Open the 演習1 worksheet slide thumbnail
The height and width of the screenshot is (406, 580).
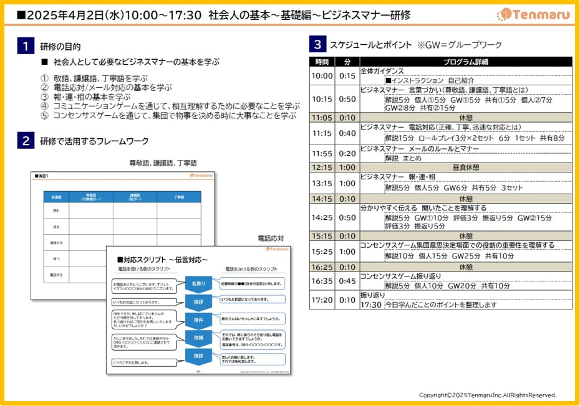[x=122, y=235]
